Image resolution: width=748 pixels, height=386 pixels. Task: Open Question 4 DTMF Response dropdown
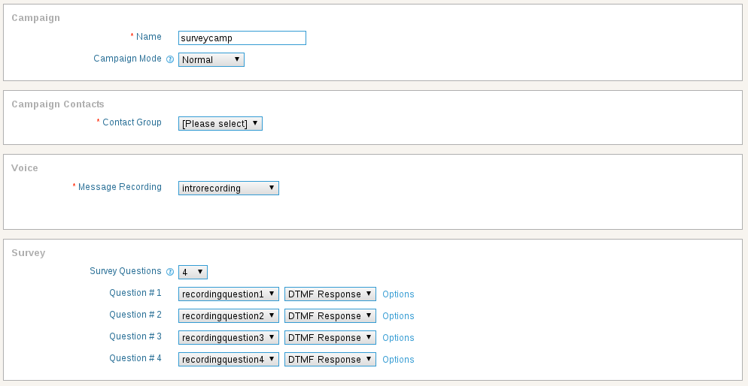(330, 360)
